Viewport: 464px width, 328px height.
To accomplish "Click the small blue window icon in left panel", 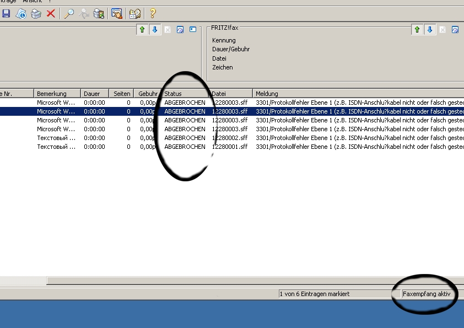I will tap(193, 29).
